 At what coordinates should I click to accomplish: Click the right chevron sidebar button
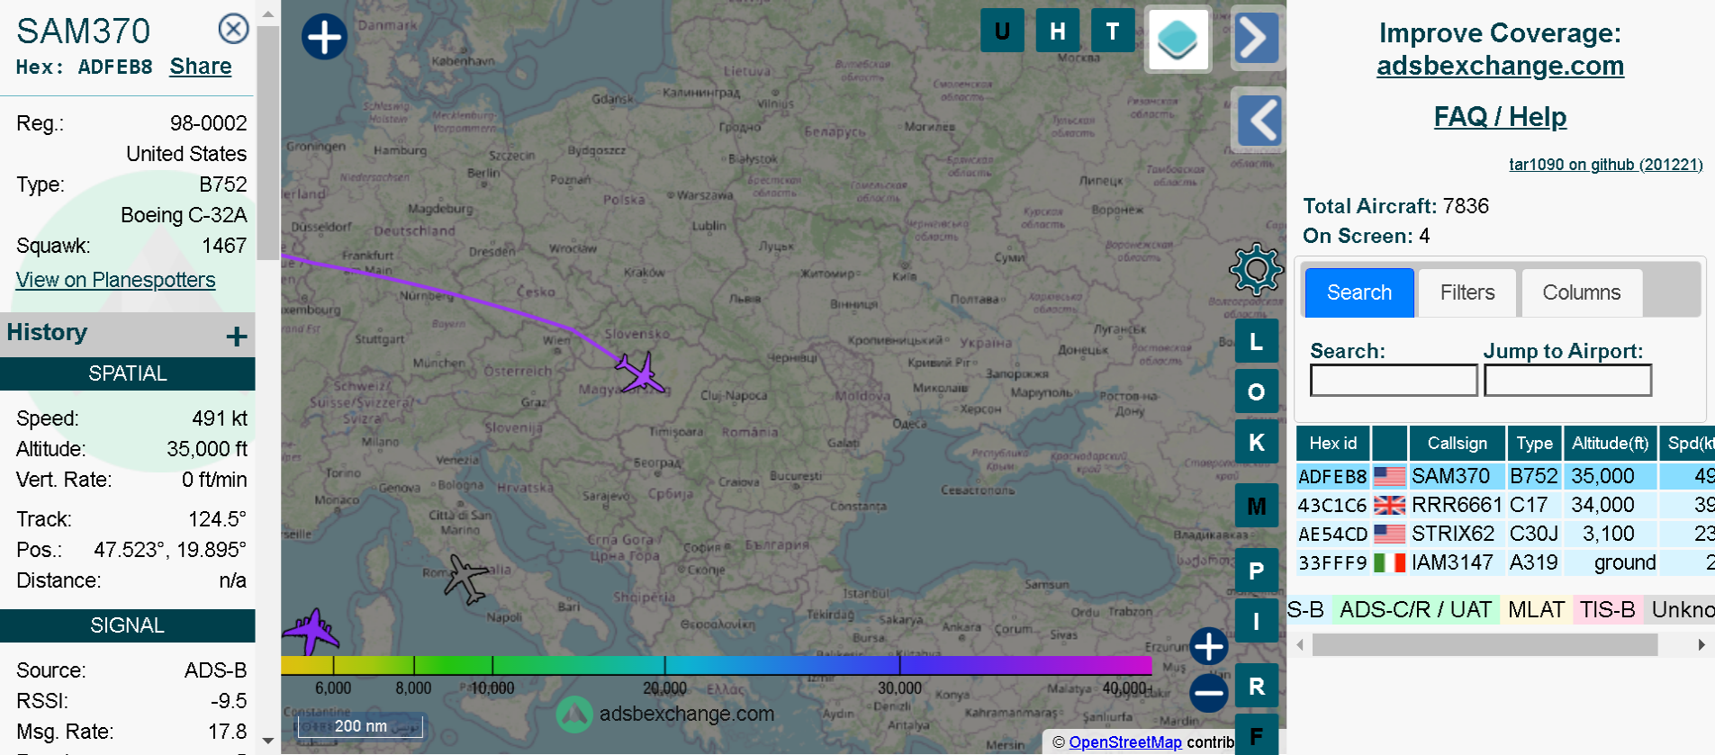click(x=1257, y=38)
